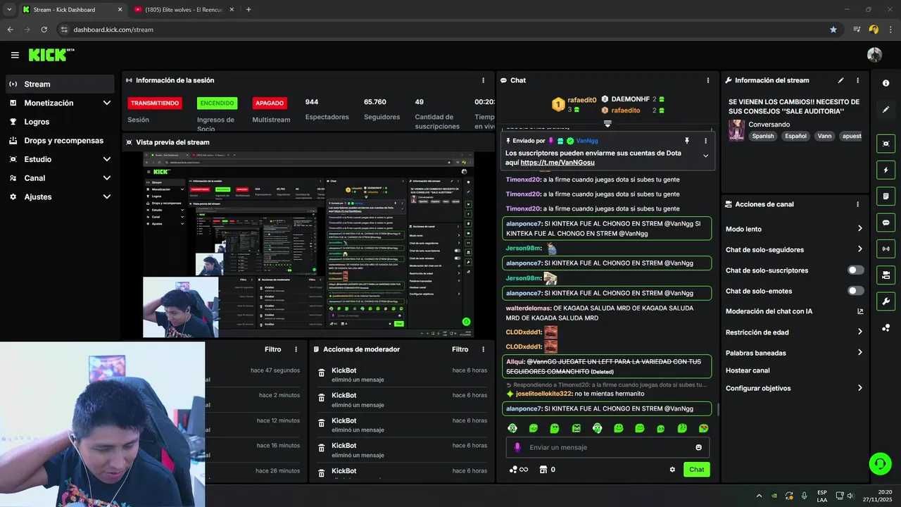The image size is (901, 507).
Task: Click the pin icon on the pinned message
Action: point(687,141)
